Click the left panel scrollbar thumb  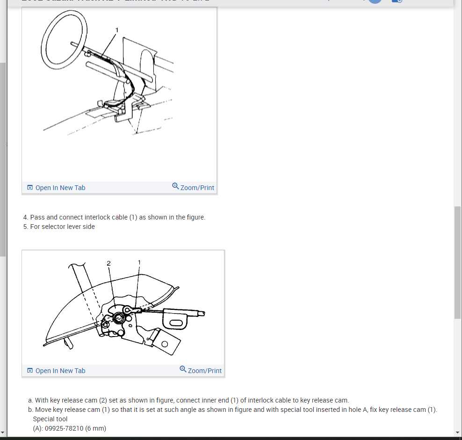[x=3, y=160]
